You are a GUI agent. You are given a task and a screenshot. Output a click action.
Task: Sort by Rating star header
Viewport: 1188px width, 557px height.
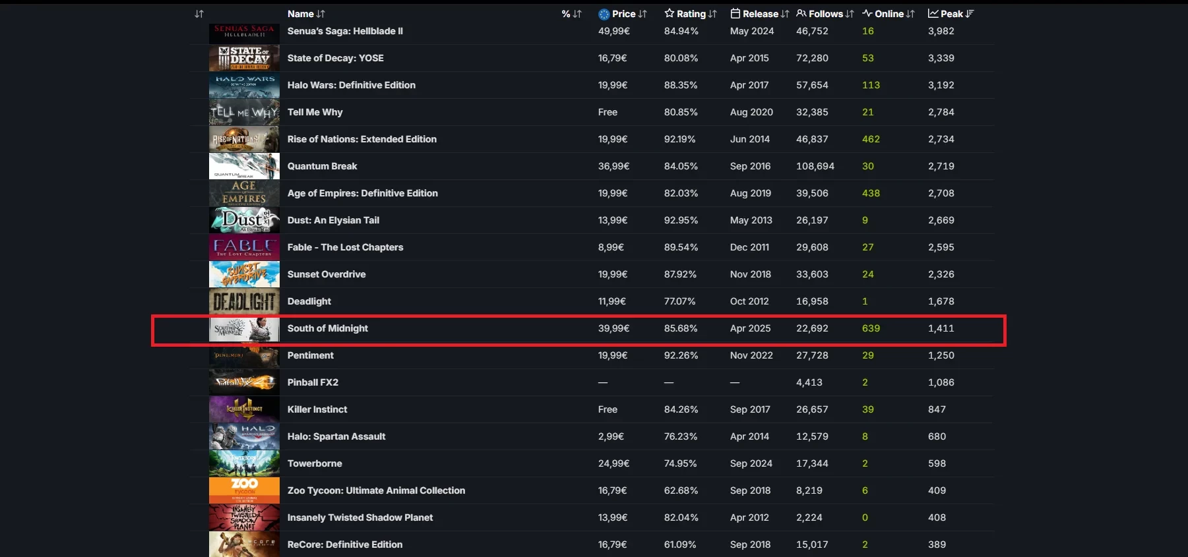(x=690, y=14)
